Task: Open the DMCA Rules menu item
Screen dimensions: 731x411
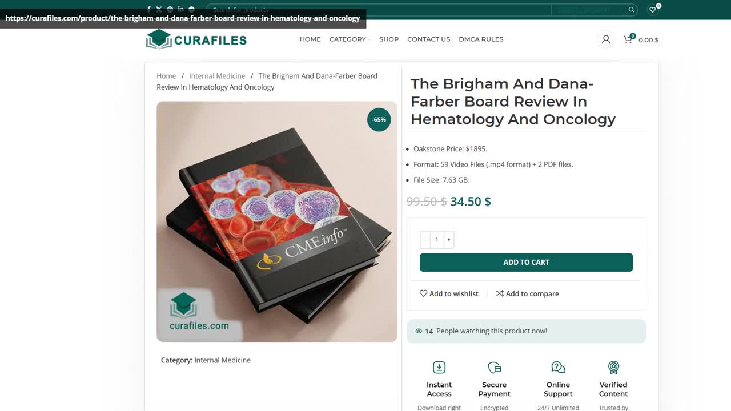Action: [x=481, y=39]
